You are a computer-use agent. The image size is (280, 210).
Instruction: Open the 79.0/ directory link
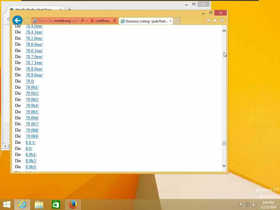30,81
